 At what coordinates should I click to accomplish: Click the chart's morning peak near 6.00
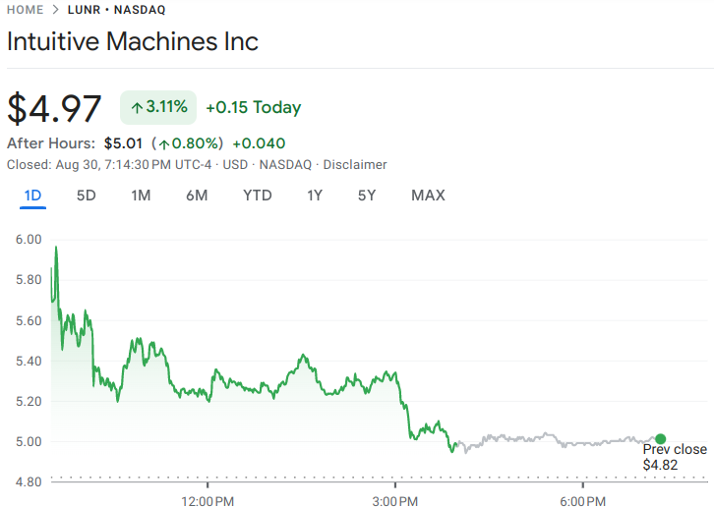tap(56, 248)
